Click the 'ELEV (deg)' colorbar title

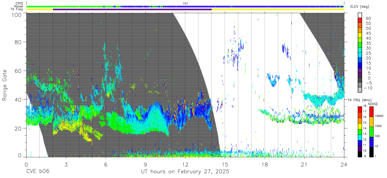(x=360, y=7)
